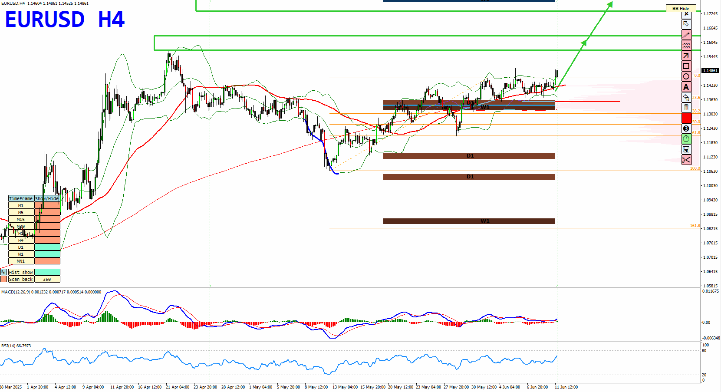The width and height of the screenshot is (721, 392).
Task: Toggle the W1 timeframe show/hide cell
Action: click(47, 254)
